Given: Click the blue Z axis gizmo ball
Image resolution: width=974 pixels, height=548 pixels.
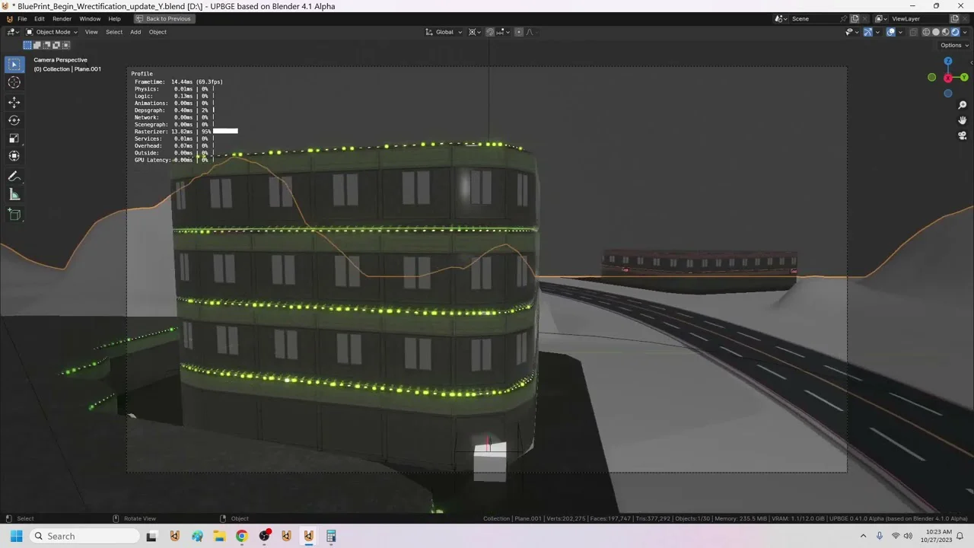Looking at the screenshot, I should (948, 62).
